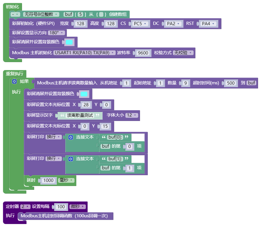Pick the cyan background color in 初始化

coord(69,42)
